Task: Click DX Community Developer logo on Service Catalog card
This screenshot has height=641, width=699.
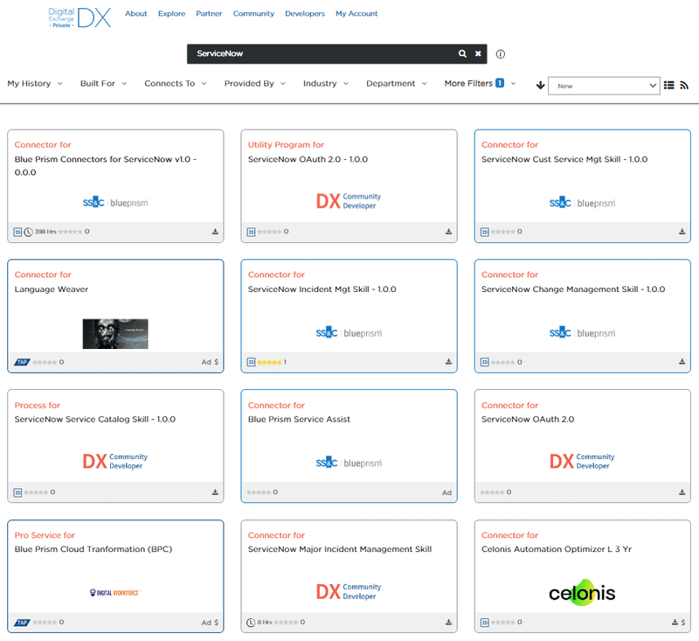Action: coord(115,461)
